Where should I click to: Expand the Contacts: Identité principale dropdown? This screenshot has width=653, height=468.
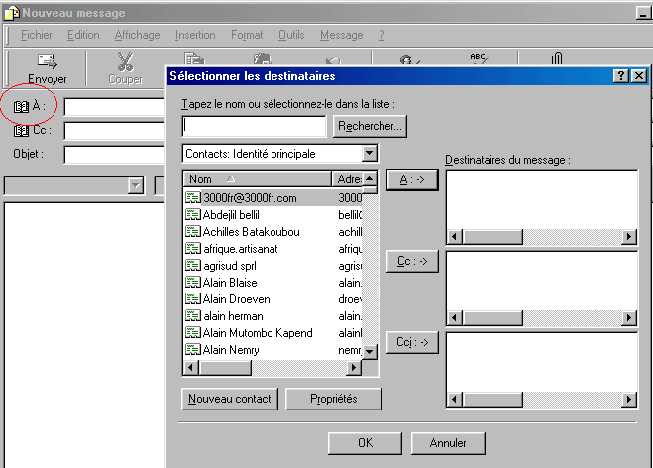pos(369,153)
